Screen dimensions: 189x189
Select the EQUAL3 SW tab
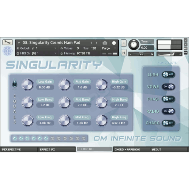94,149
